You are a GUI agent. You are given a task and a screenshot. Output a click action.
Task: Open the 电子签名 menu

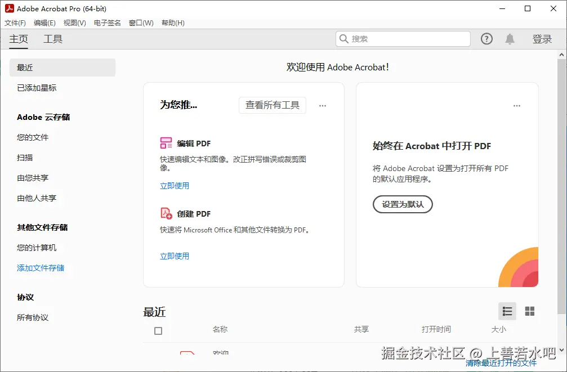pyautogui.click(x=107, y=23)
